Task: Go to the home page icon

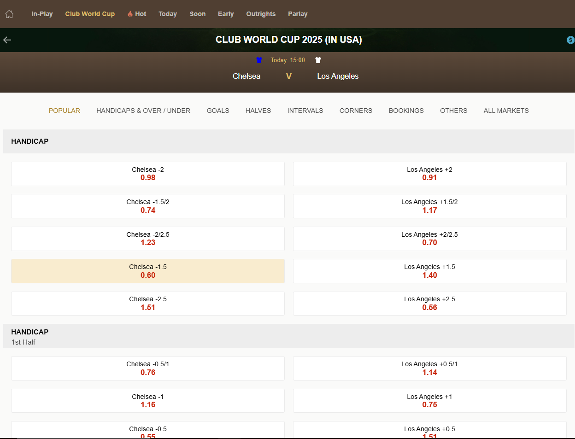Action: 9,14
